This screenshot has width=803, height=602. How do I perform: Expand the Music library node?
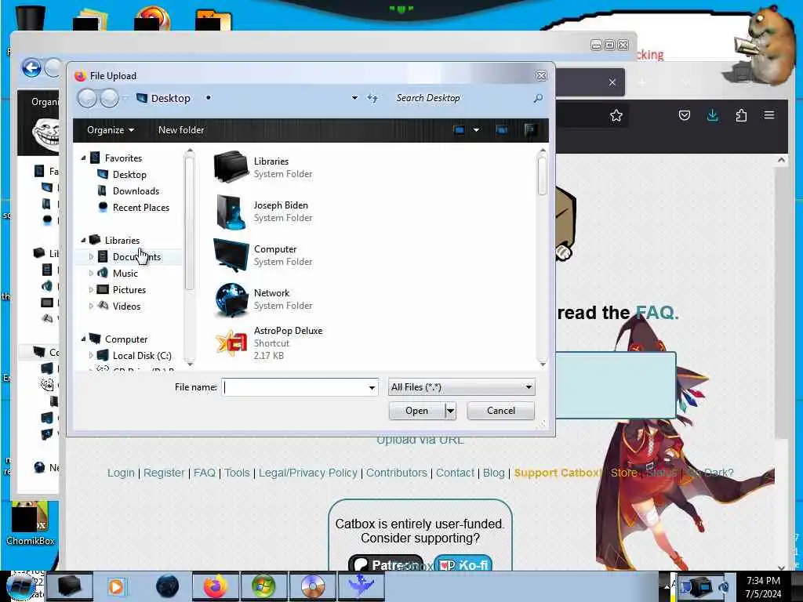91,274
